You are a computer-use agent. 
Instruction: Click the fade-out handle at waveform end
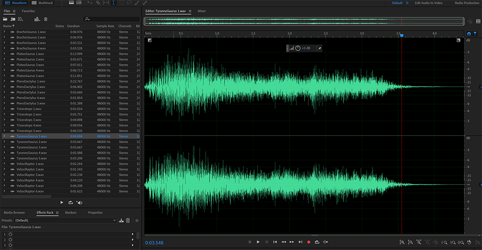(x=458, y=40)
